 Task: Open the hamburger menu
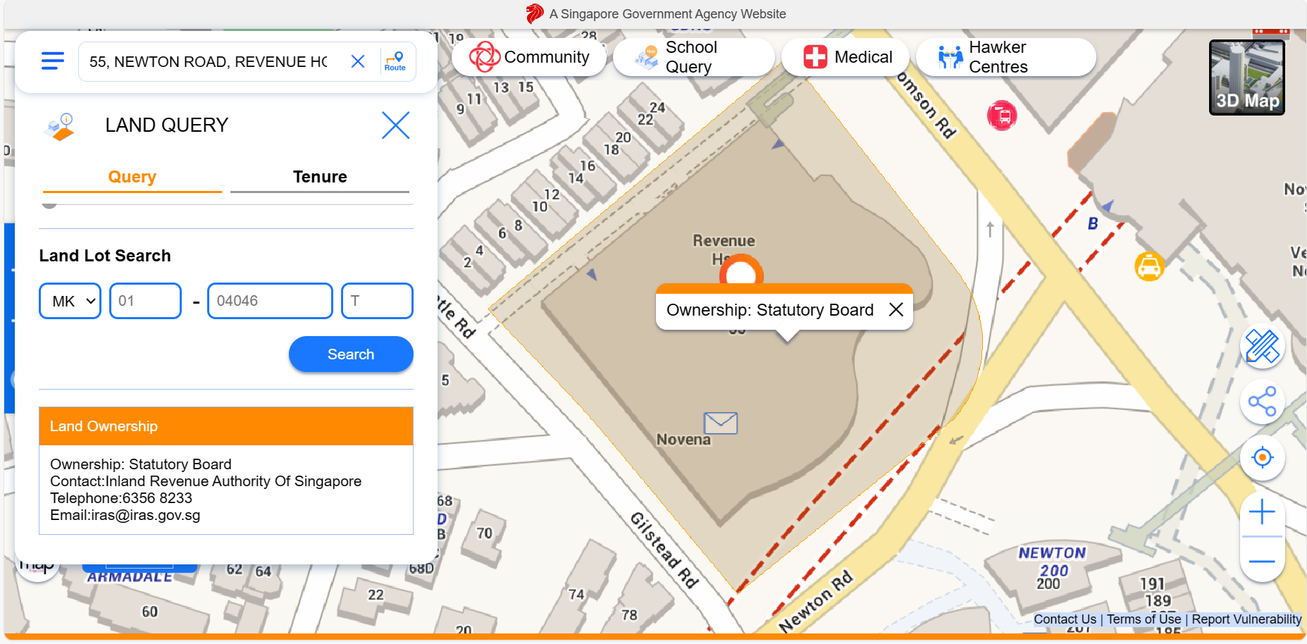tap(52, 61)
